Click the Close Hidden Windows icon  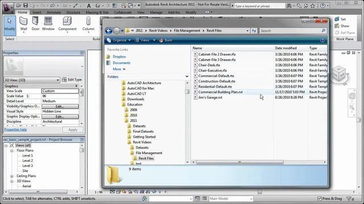(124, 6)
